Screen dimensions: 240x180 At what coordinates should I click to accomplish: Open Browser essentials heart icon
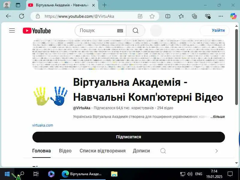tap(208, 16)
